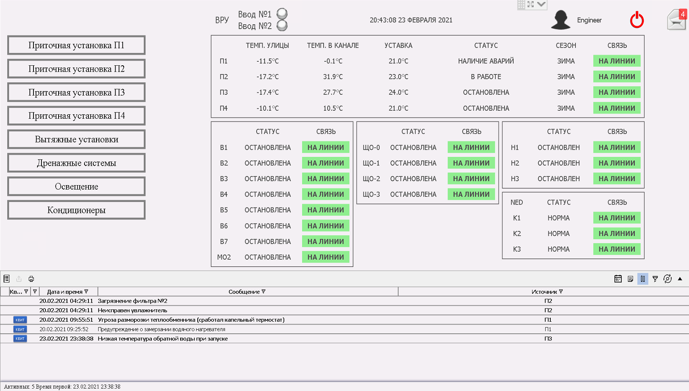Collapse the alarm panel with black triangle

pos(680,279)
